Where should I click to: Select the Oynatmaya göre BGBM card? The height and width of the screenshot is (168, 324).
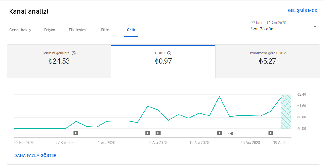point(267,61)
